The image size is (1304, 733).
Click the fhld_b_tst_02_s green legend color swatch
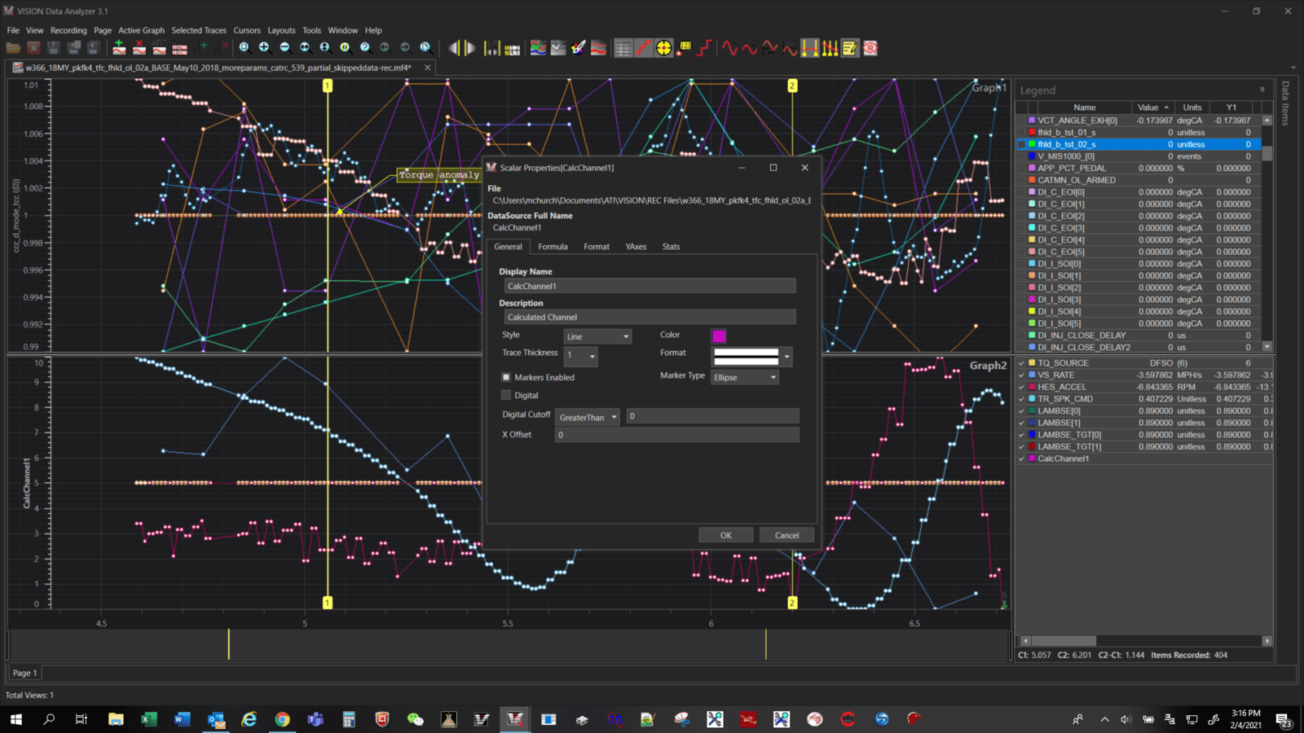coord(1032,144)
